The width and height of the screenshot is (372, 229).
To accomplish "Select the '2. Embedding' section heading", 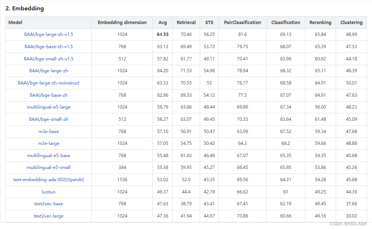I will pos(25,9).
